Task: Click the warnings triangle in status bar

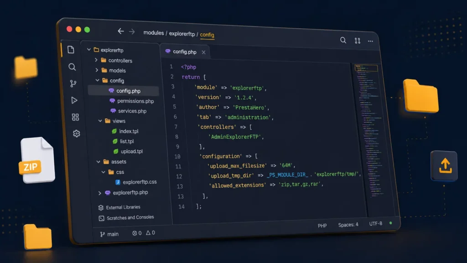Action: pyautogui.click(x=148, y=232)
